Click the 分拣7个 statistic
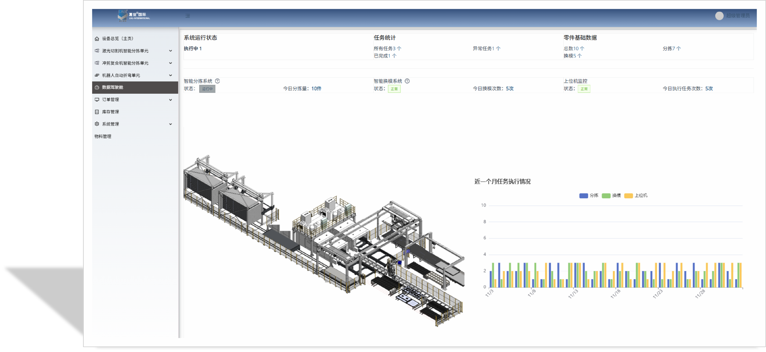Screen dimensions: 766x352 tap(672, 49)
